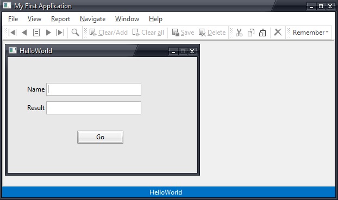Click the X cancel icon in toolbar

click(278, 33)
